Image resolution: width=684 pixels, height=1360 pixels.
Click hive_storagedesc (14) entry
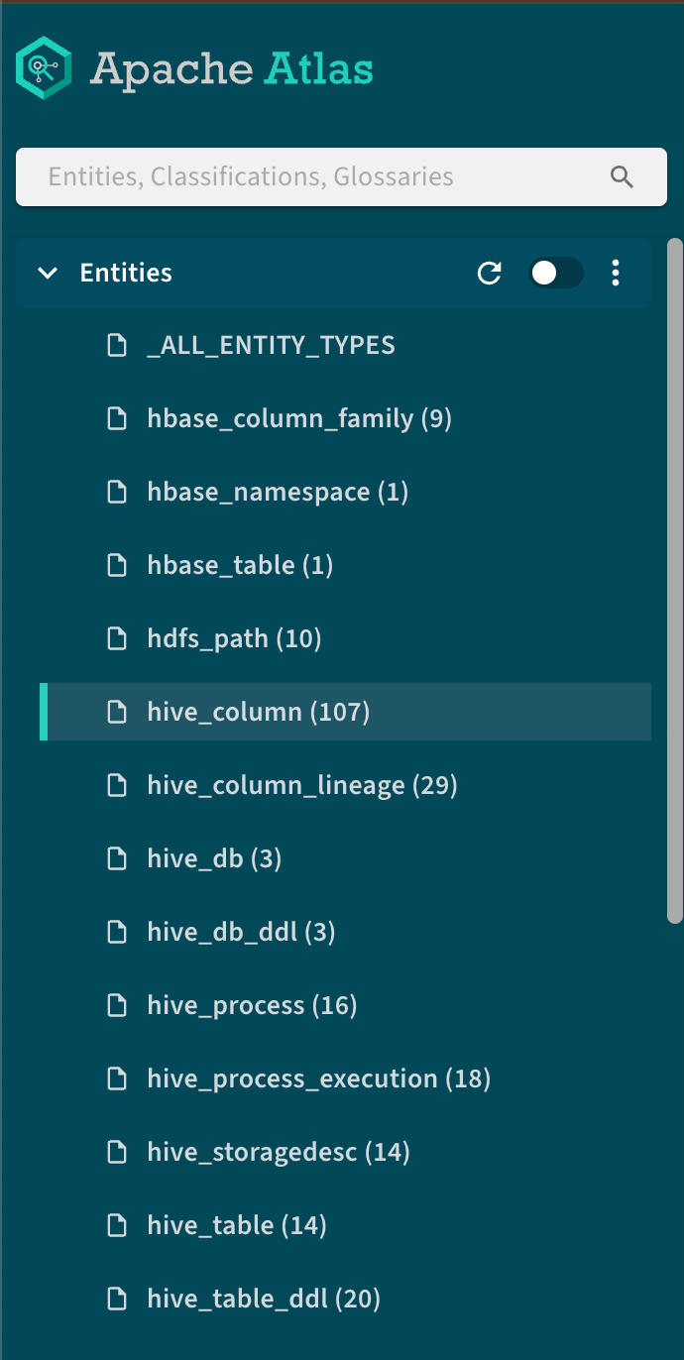[278, 1152]
